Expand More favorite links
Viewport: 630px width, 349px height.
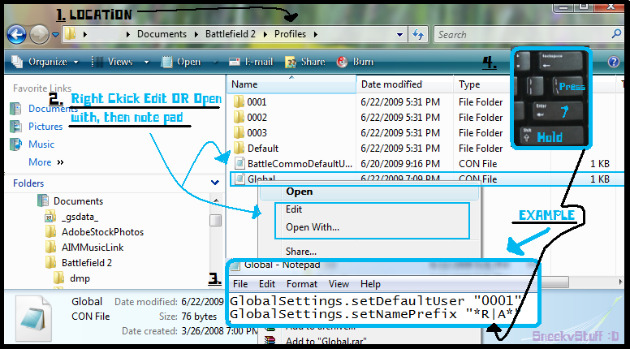pos(45,162)
